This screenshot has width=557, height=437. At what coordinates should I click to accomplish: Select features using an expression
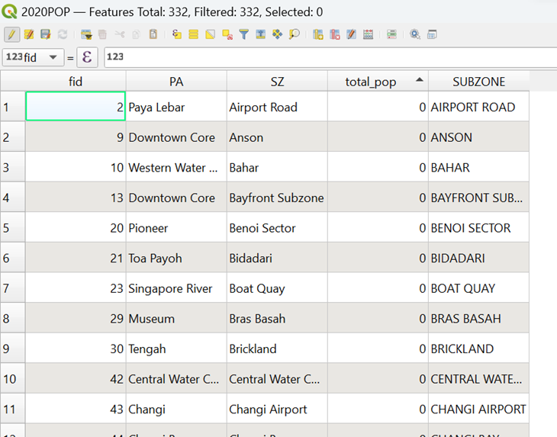177,34
